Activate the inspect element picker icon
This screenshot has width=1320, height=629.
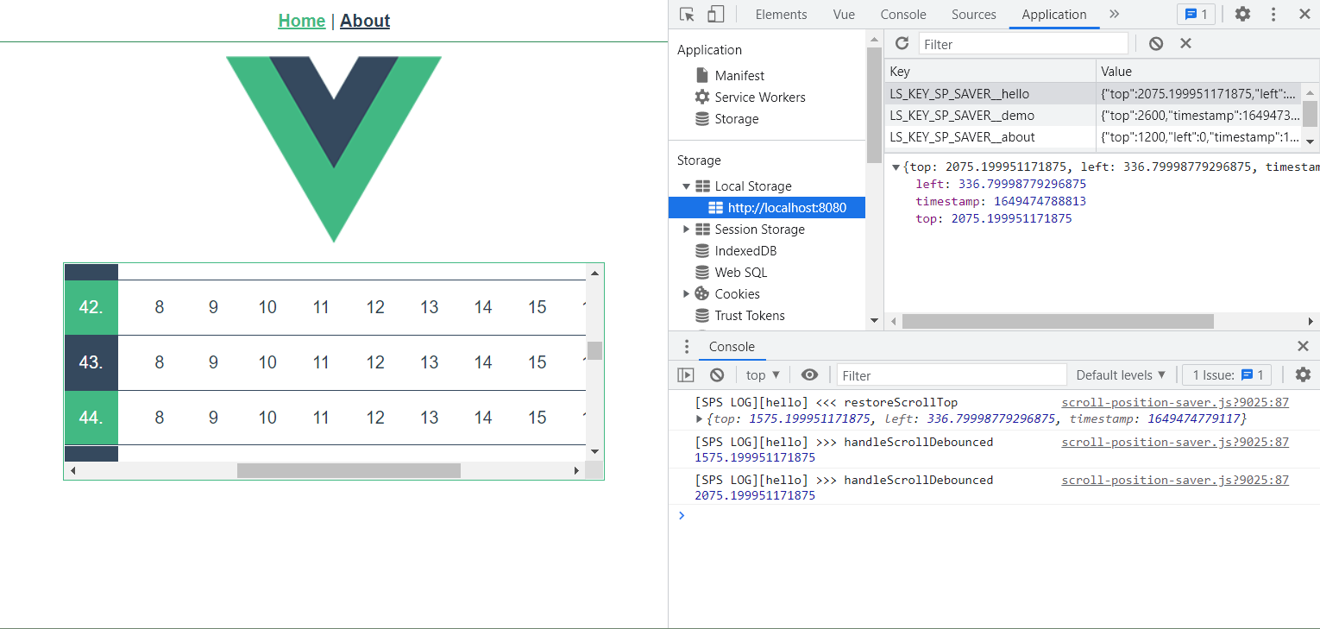click(687, 14)
